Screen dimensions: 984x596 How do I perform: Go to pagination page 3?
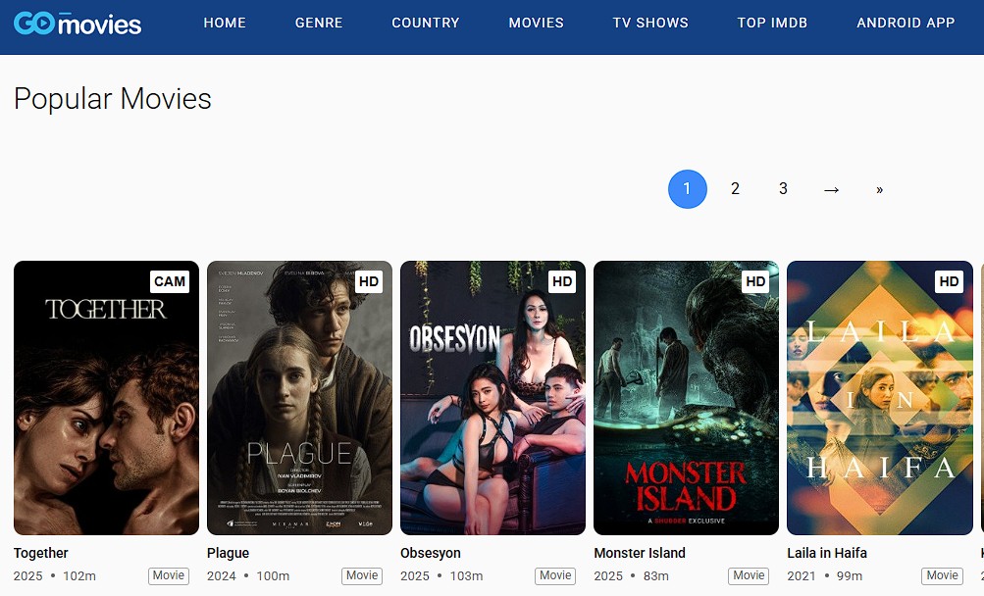(x=783, y=189)
